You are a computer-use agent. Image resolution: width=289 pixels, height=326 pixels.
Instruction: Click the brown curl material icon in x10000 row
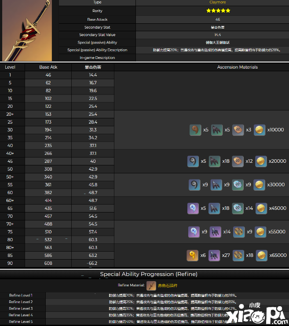(195, 130)
